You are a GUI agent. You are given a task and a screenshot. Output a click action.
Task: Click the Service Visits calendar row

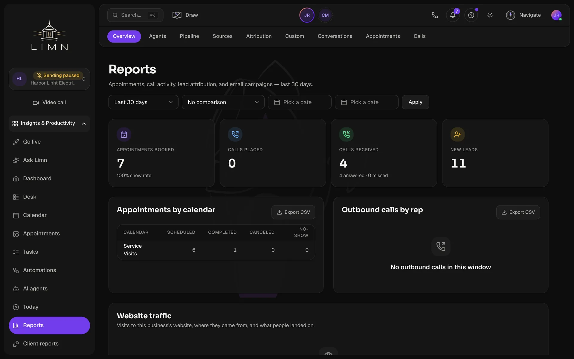[216, 250]
